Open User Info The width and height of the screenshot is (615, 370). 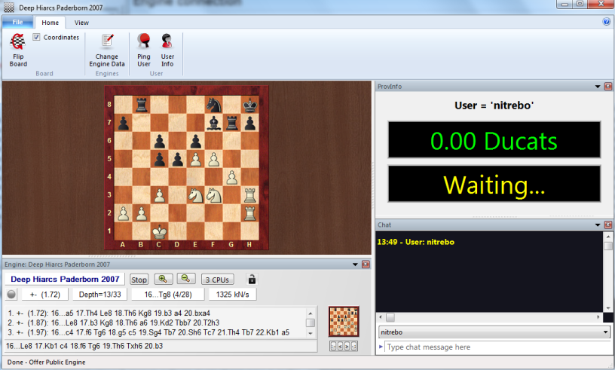(167, 43)
